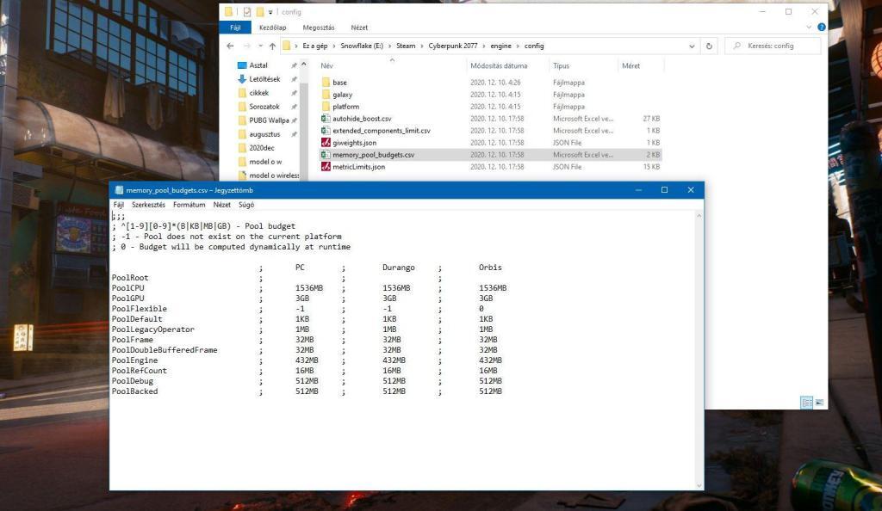Open the autohide_boost.csv file icon
Viewport: 882px width, 511px height.
pos(326,119)
